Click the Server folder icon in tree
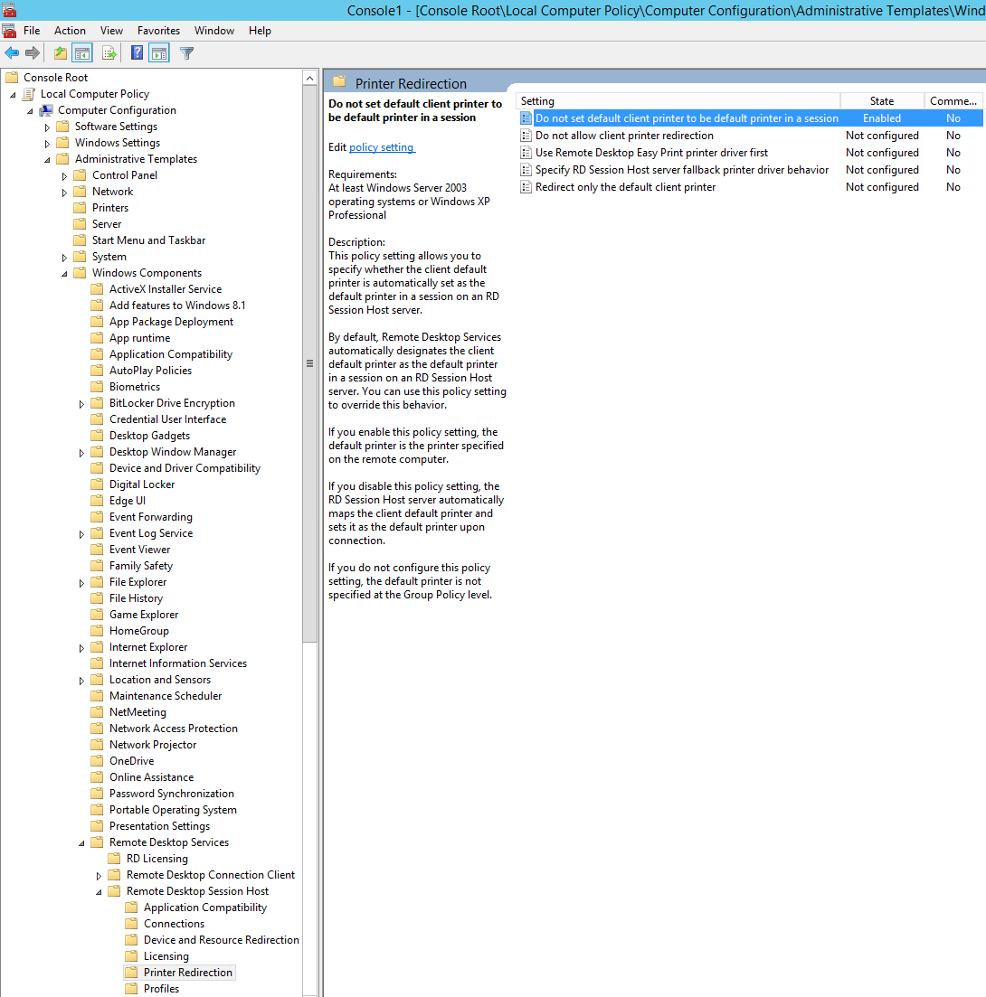 [81, 224]
